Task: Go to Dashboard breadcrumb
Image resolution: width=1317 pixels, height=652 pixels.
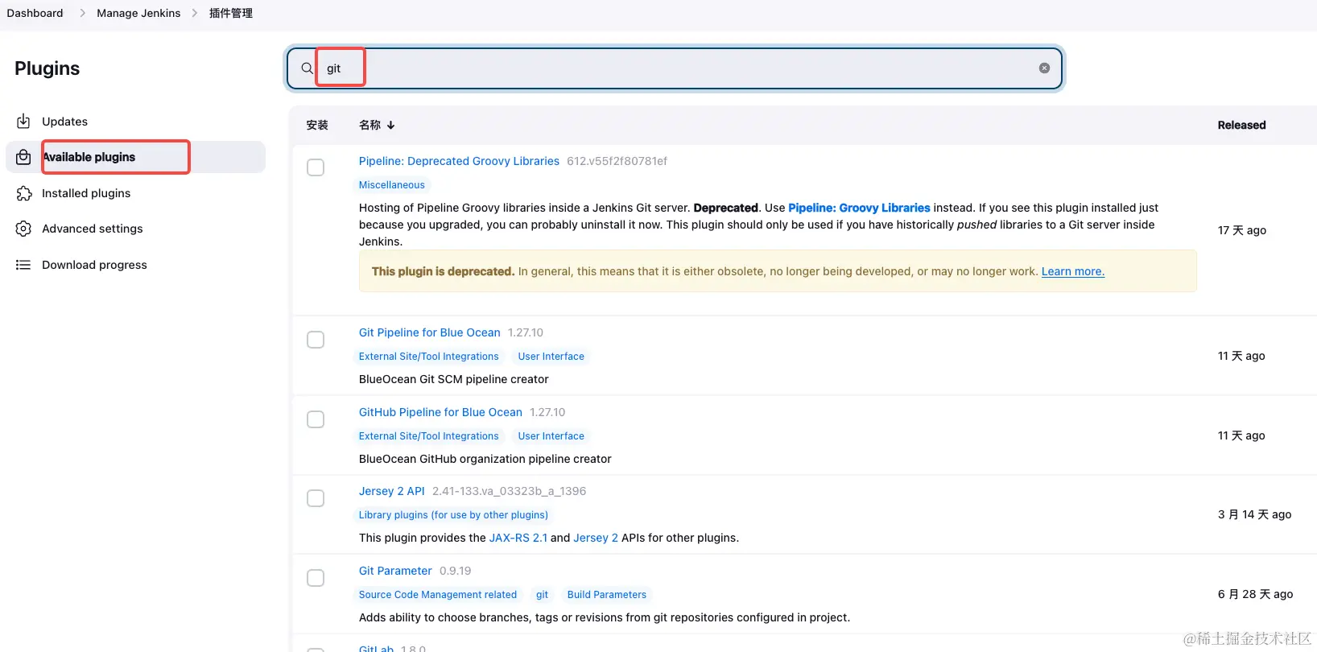Action: click(35, 13)
